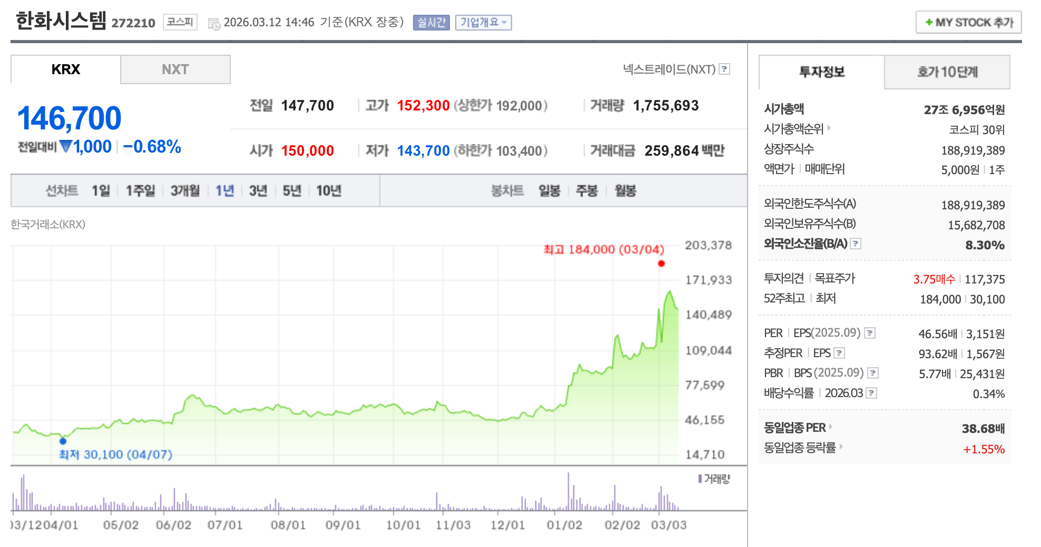Click the 외국인보유주식수 value 15,682,708
Viewport: 1041px width, 547px height.
(x=977, y=225)
